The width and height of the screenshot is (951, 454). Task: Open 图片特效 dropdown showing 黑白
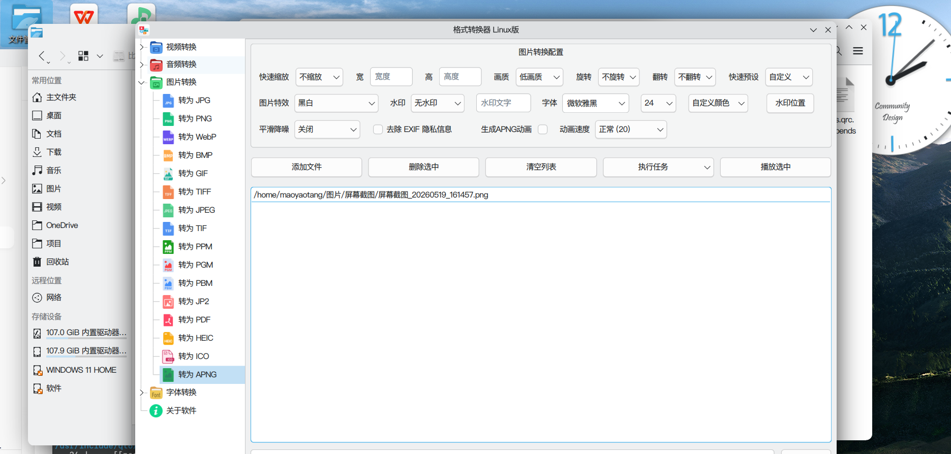[336, 103]
